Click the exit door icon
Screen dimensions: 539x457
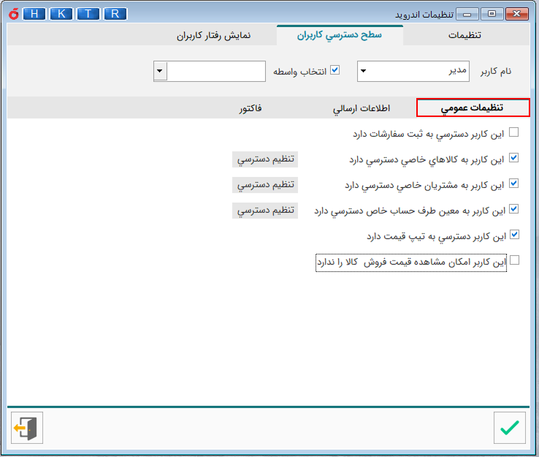click(x=27, y=428)
